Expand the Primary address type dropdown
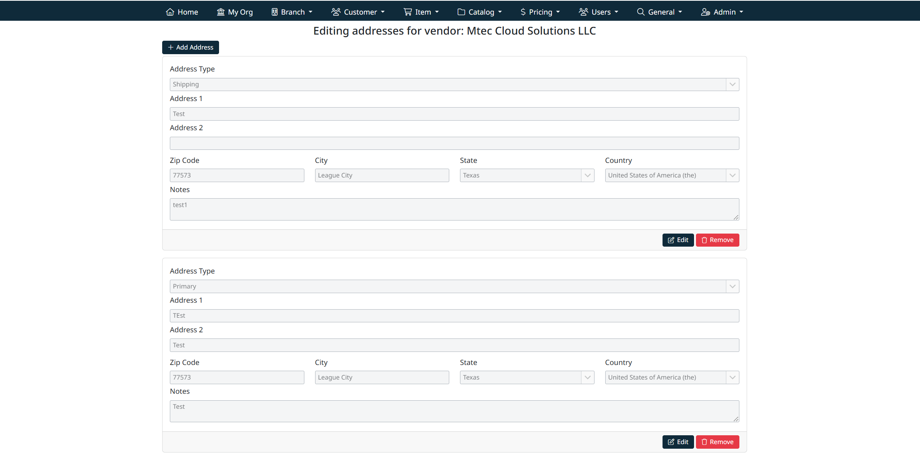 pyautogui.click(x=732, y=287)
